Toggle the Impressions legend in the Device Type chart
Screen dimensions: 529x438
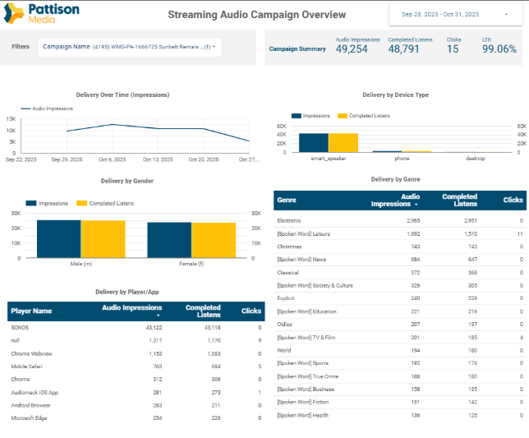click(310, 116)
